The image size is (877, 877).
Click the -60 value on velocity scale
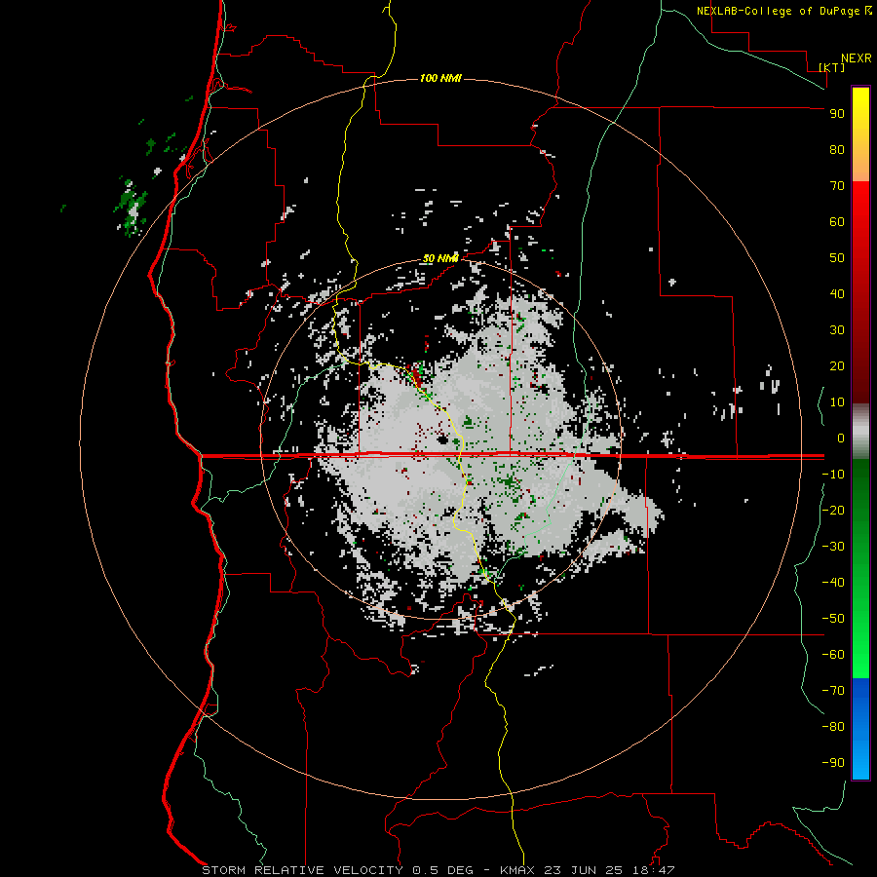coord(833,655)
